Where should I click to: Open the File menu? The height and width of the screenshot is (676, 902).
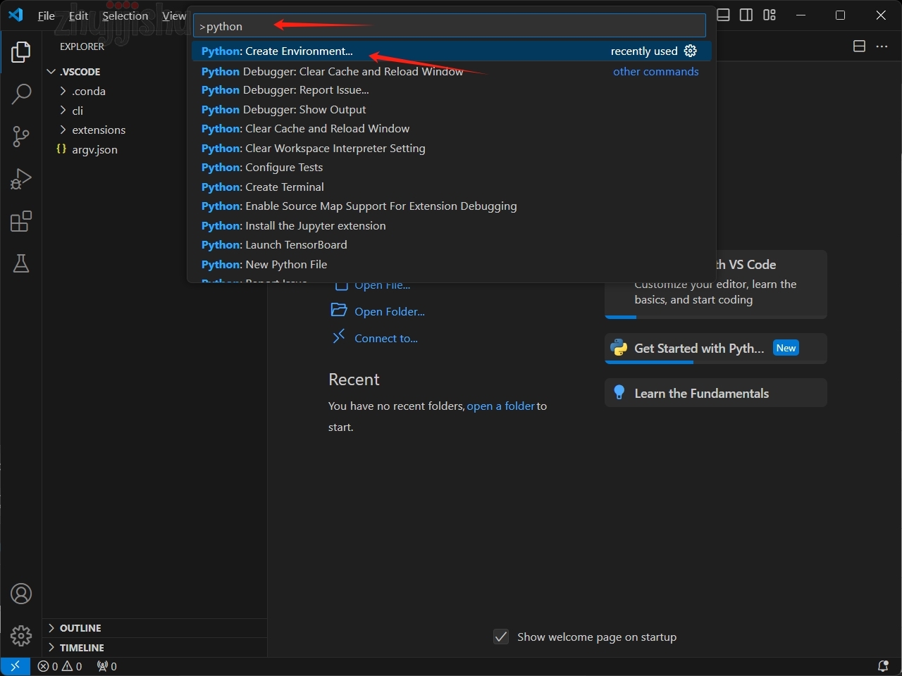click(x=46, y=15)
